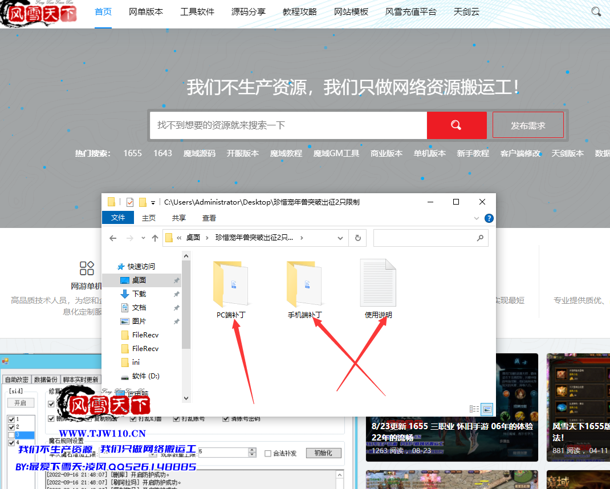The width and height of the screenshot is (610, 489).
Task: Switch Explorer to details view icon
Action: pyautogui.click(x=474, y=409)
